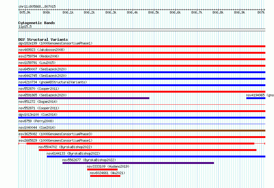The width and height of the screenshot is (274, 188).
Task: Click the red nsv6024661 variant bar
Action: coord(105,176)
